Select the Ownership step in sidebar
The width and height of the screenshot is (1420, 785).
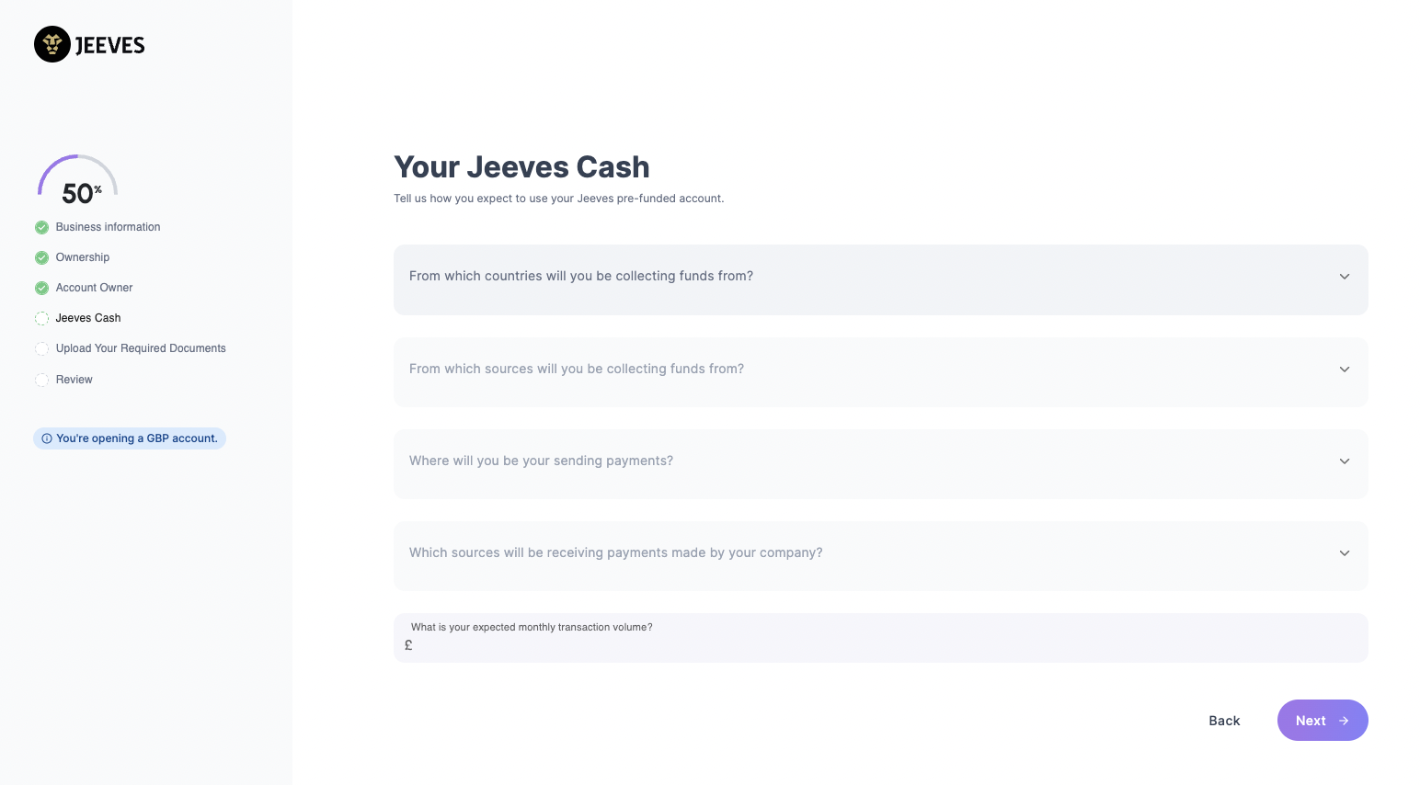(x=83, y=257)
